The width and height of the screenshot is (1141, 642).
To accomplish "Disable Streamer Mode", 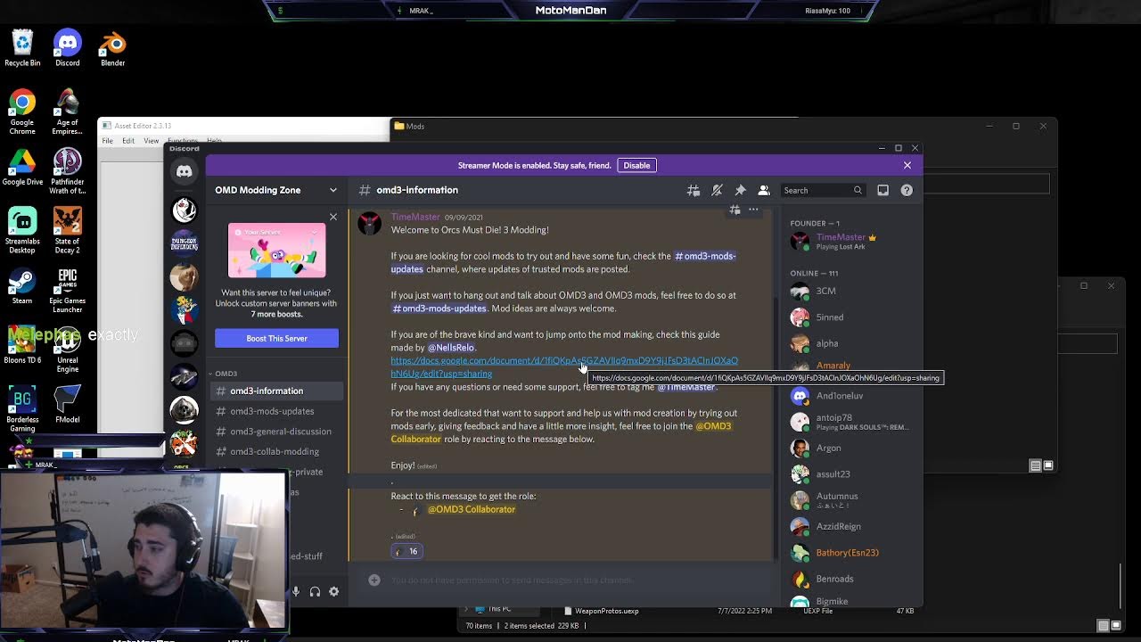I will pyautogui.click(x=636, y=165).
